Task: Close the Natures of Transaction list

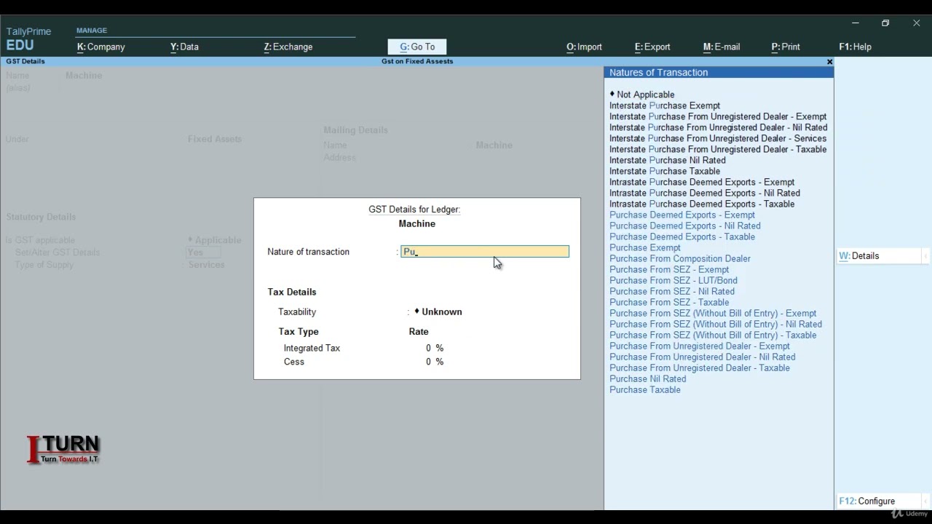Action: [x=829, y=62]
